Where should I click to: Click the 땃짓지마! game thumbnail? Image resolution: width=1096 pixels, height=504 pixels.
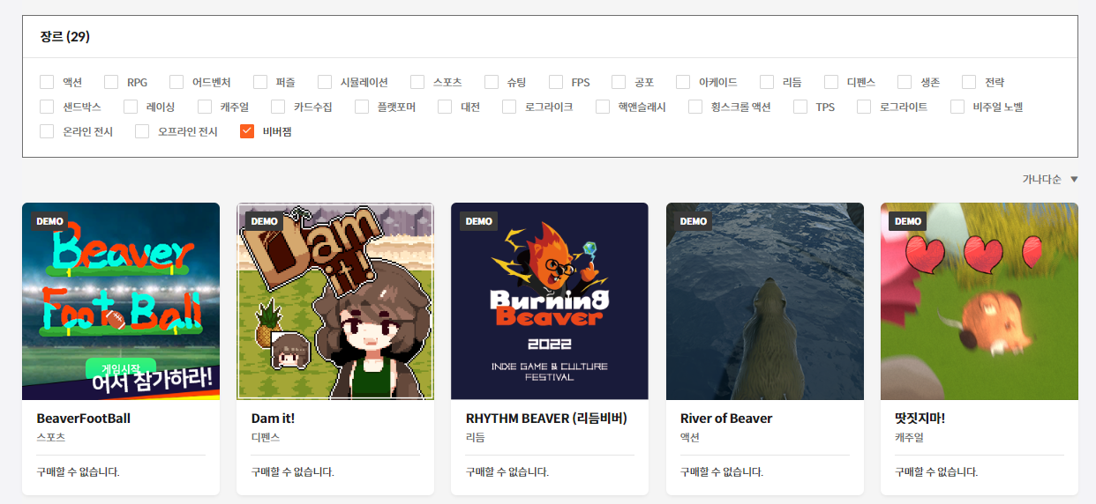(x=979, y=301)
